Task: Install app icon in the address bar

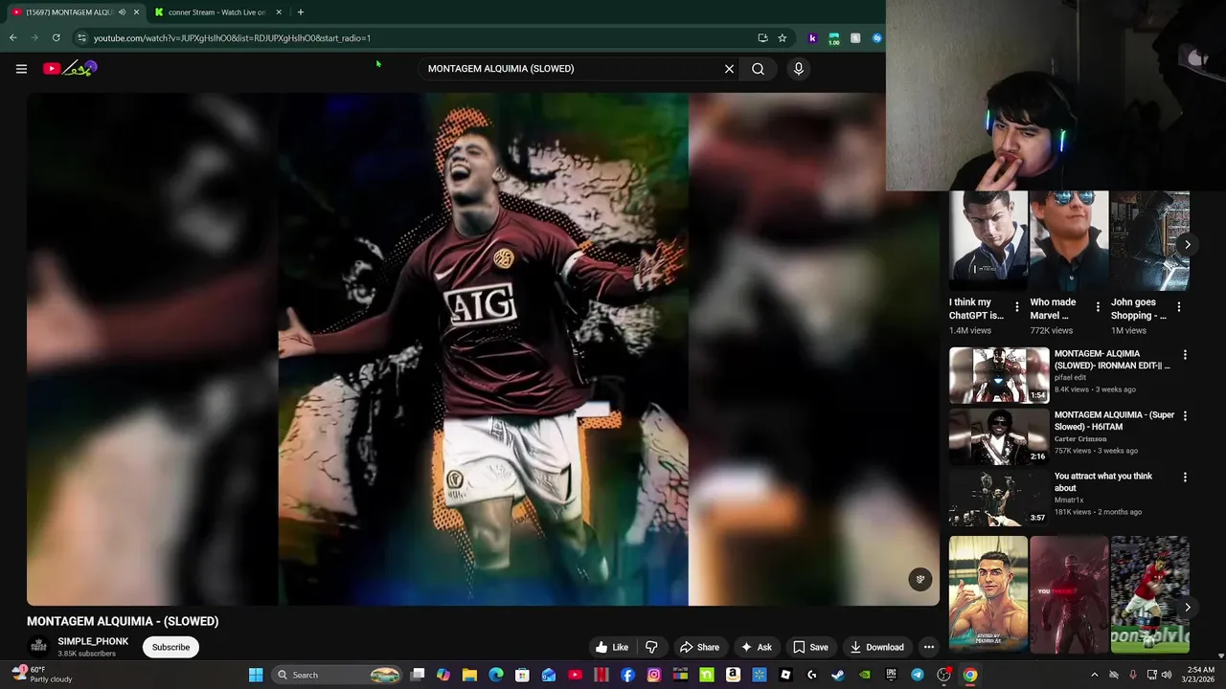Action: point(762,38)
